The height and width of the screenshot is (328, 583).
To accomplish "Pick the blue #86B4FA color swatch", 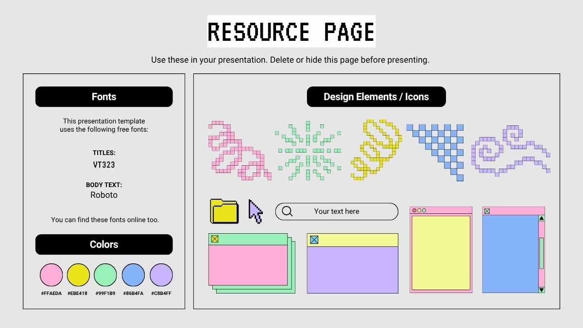I will pyautogui.click(x=133, y=275).
